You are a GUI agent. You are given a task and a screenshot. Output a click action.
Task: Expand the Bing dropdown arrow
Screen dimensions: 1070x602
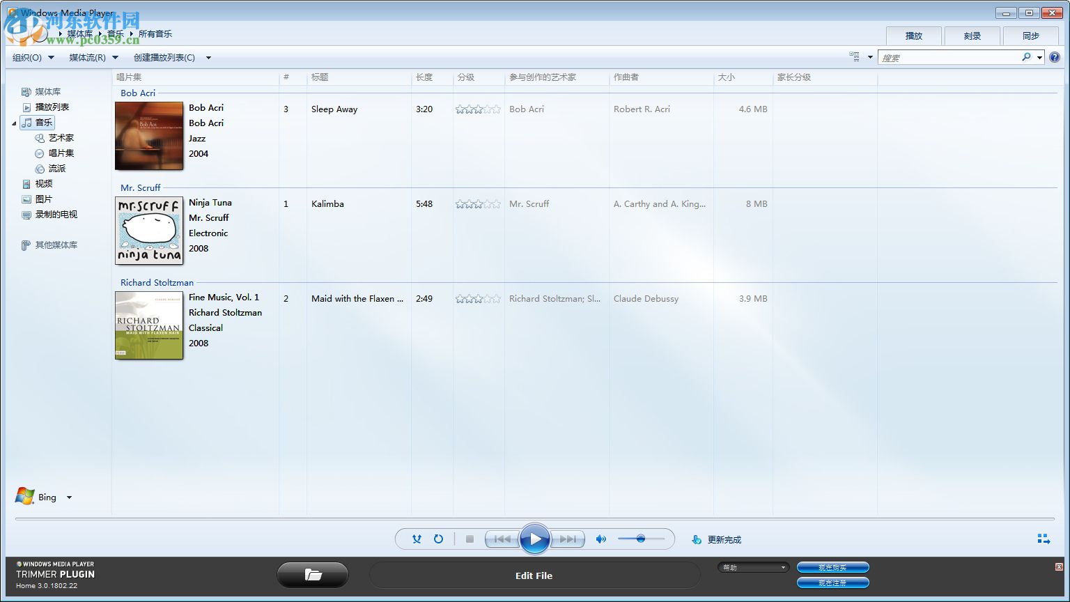[69, 497]
